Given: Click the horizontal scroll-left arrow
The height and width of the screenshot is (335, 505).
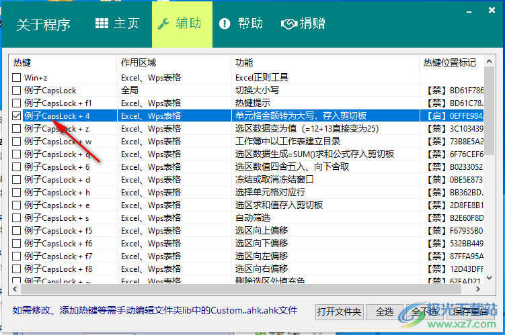Looking at the screenshot, I should tap(15, 289).
